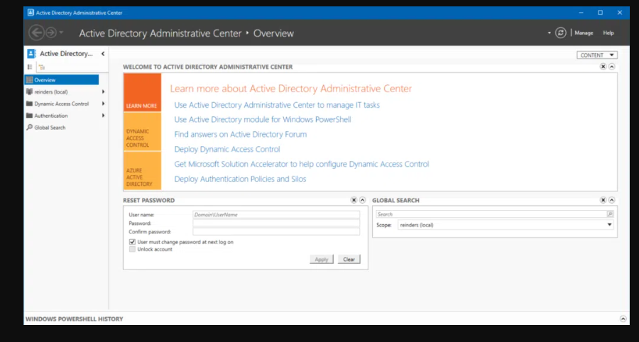Open the Help menu

point(608,33)
